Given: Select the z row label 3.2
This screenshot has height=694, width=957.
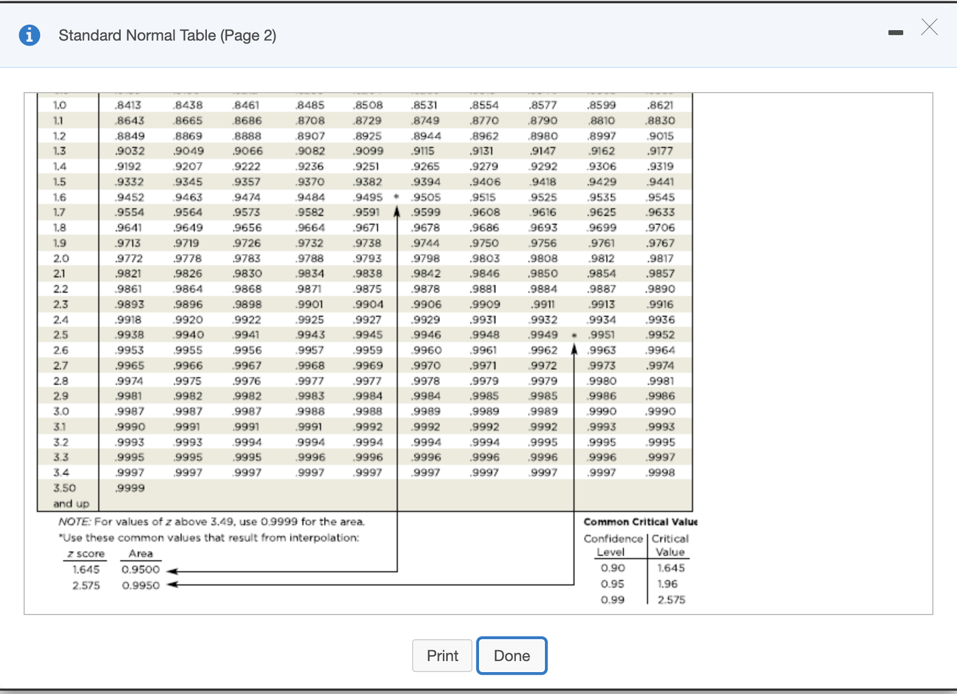Looking at the screenshot, I should pyautogui.click(x=61, y=442).
